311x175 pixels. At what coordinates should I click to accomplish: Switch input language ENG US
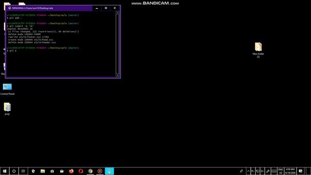click(x=280, y=171)
